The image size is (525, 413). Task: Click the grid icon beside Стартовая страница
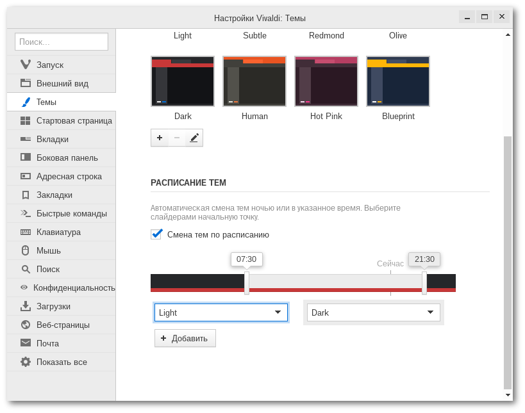click(x=26, y=121)
